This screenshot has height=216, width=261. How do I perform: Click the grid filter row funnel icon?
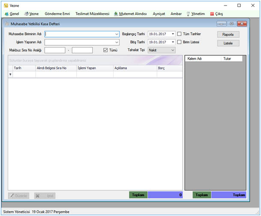10,75
